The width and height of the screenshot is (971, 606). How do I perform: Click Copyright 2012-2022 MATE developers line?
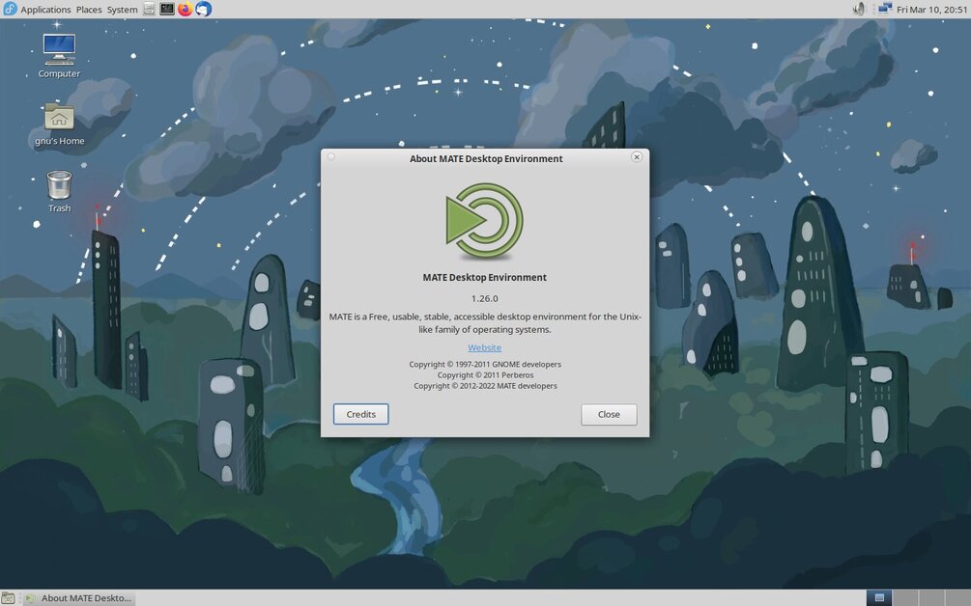click(x=485, y=385)
